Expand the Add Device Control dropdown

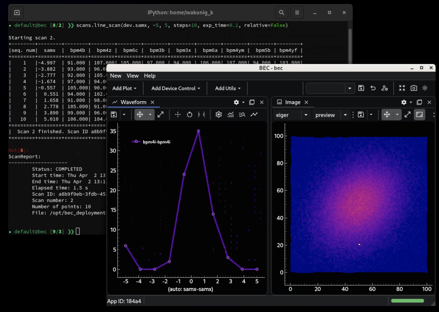pyautogui.click(x=176, y=88)
